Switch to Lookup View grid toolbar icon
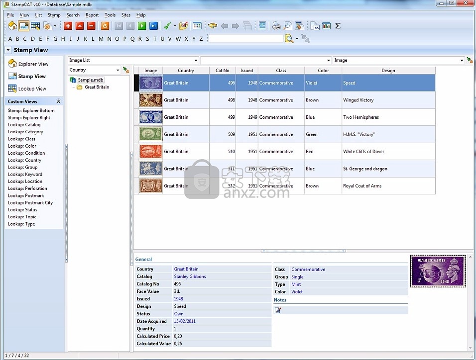476x360 pixels. point(35,26)
